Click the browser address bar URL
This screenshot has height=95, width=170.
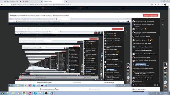[42, 5]
